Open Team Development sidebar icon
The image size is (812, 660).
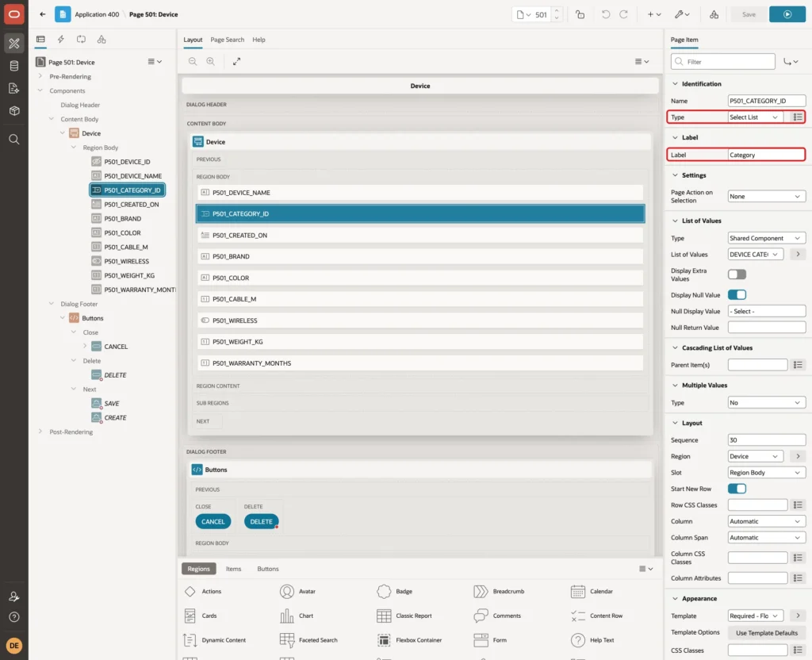[14, 88]
